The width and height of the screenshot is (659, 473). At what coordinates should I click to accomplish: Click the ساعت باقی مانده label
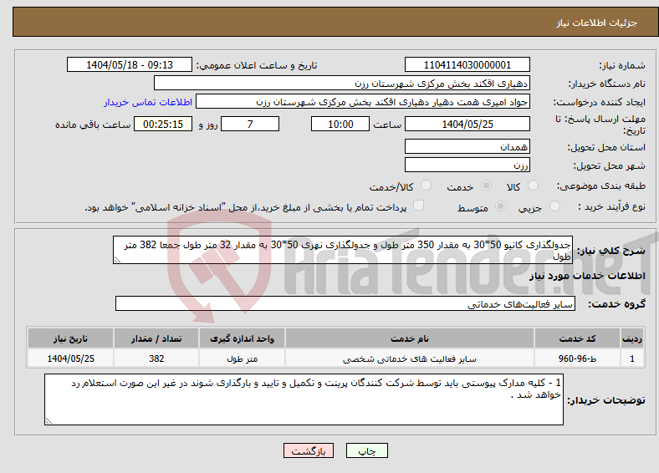point(93,125)
